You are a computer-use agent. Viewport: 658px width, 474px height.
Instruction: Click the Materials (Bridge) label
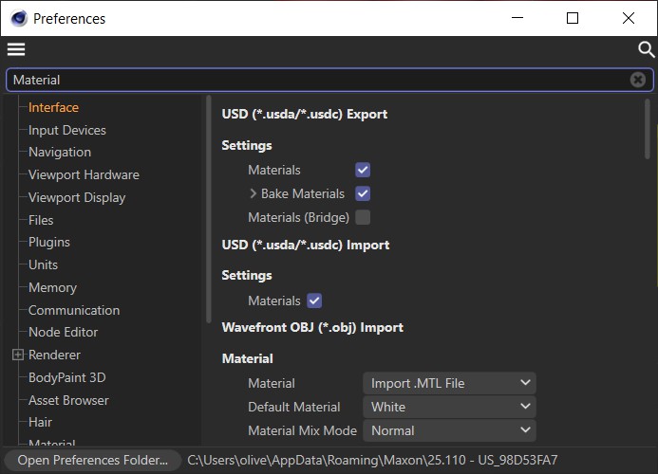pyautogui.click(x=298, y=217)
